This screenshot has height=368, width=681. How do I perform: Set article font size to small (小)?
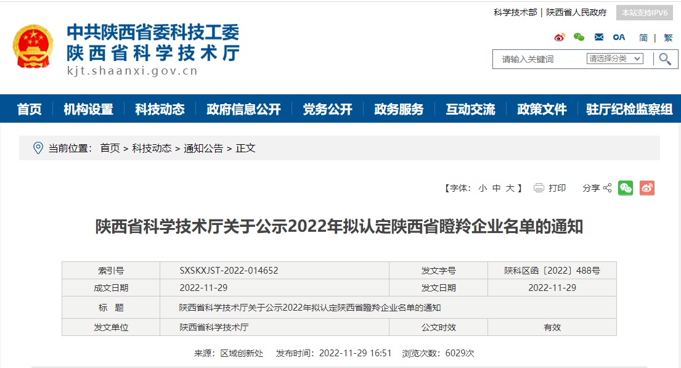tap(482, 188)
